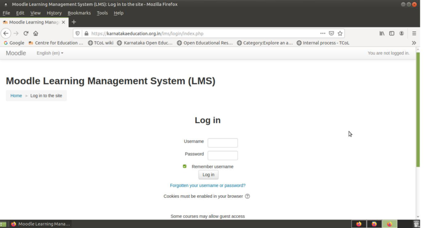This screenshot has height=228, width=445.
Task: Click the Username input field
Action: [223, 143]
